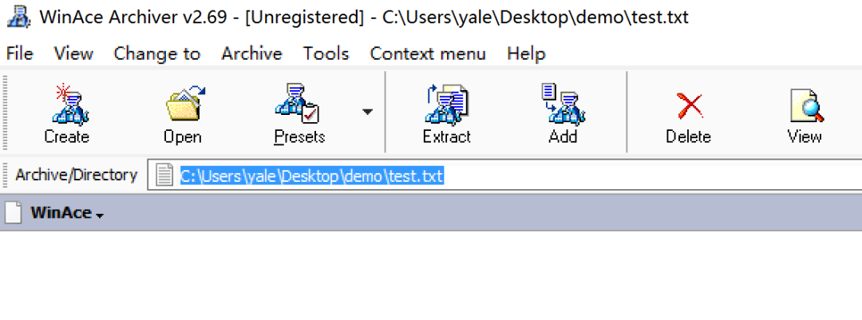
Task: Expand the arrow beside Presets
Action: 367,113
